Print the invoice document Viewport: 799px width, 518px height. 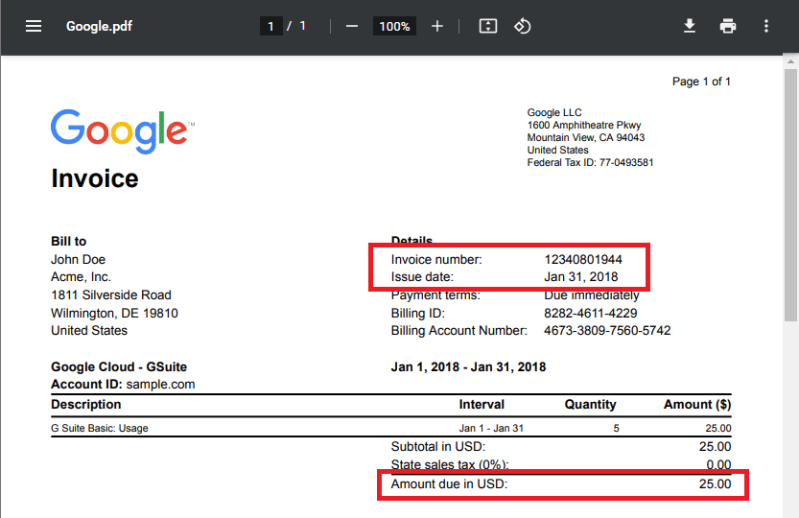click(728, 26)
